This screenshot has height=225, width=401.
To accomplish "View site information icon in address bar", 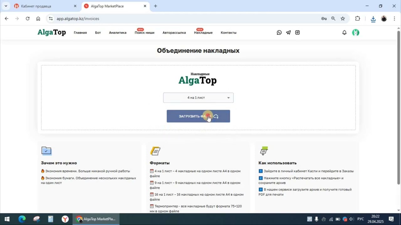I will (51, 19).
